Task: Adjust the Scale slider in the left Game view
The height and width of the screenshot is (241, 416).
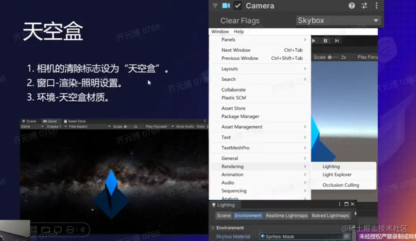Action: pyautogui.click(x=128, y=126)
